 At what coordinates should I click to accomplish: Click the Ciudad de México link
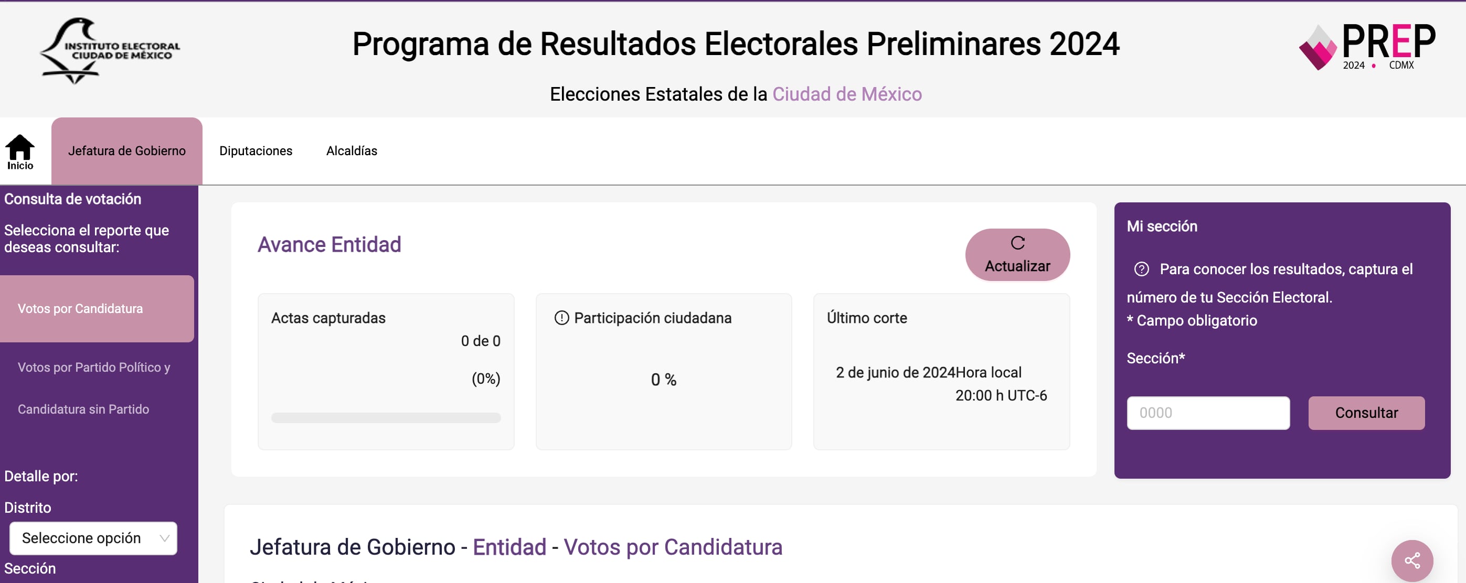click(847, 94)
